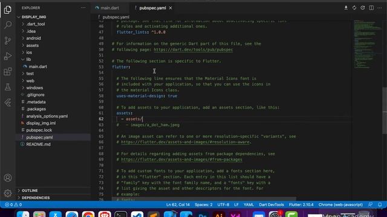Select device Chrome (web-javascript)

(x=340, y=205)
